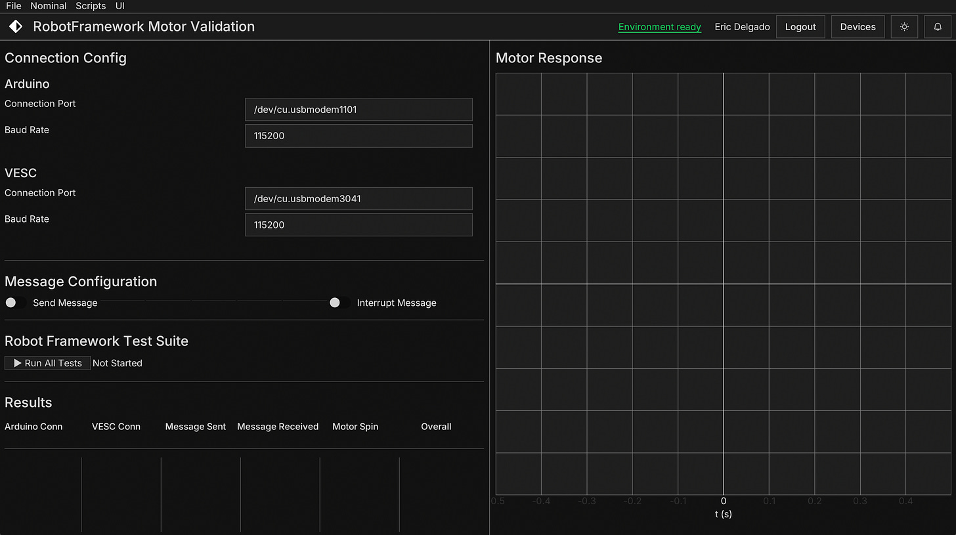Click the Environment ready link

(660, 27)
